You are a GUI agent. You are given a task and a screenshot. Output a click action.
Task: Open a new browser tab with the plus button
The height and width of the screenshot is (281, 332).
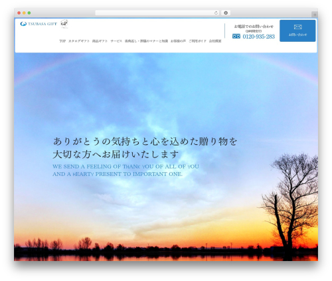[315, 15]
